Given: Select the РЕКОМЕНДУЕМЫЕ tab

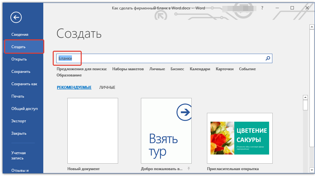Looking at the screenshot, I should 74,88.
